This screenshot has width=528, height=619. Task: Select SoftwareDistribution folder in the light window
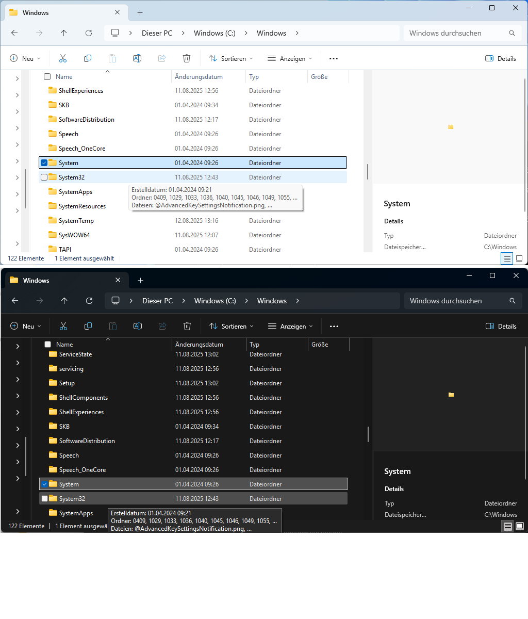193,119
